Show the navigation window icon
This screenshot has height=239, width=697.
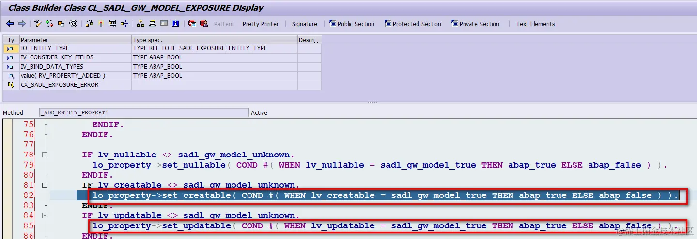tap(152, 24)
